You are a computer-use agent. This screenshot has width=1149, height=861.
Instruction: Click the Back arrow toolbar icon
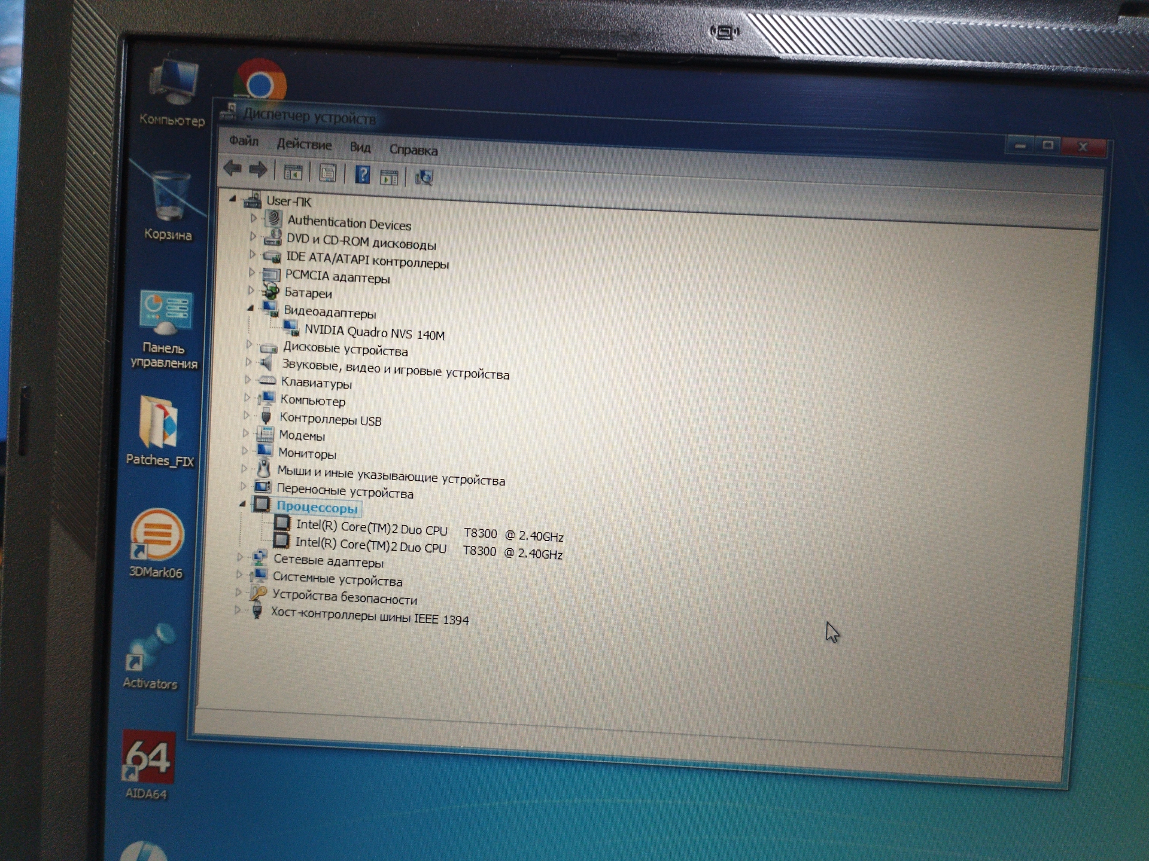click(232, 169)
